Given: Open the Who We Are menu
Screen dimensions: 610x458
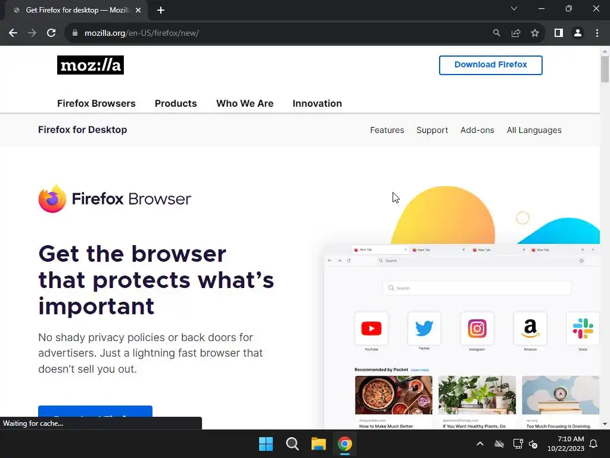Looking at the screenshot, I should pos(245,104).
